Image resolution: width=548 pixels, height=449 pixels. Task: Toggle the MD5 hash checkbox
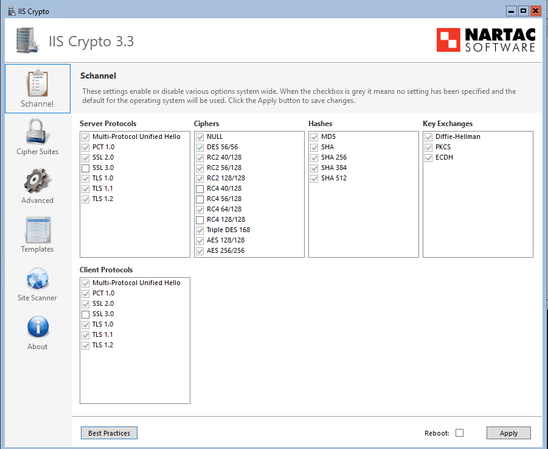(314, 136)
